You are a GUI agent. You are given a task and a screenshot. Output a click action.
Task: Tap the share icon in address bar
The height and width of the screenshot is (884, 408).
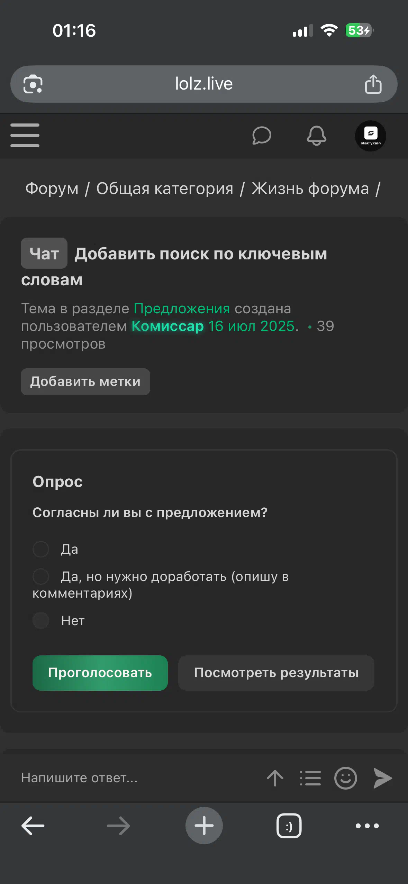coord(373,84)
